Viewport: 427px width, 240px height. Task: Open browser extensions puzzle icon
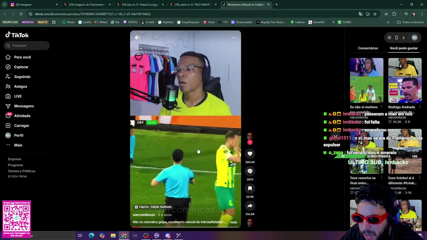(x=394, y=14)
